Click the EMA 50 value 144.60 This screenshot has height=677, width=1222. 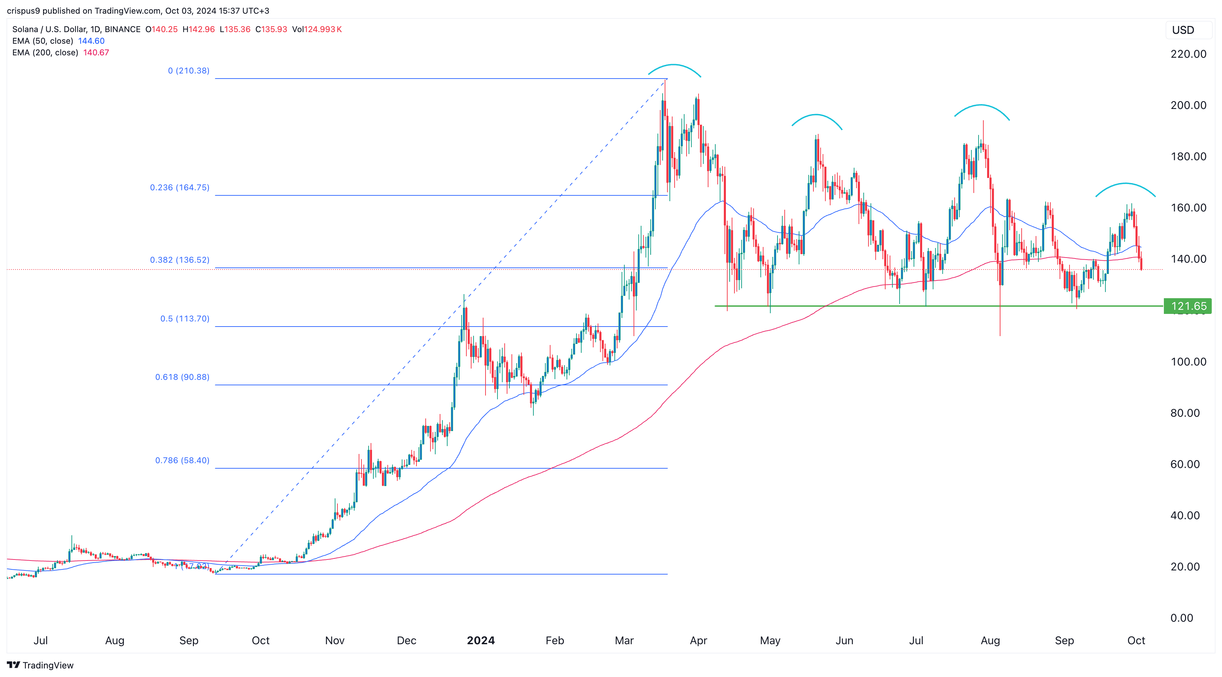[x=91, y=41]
